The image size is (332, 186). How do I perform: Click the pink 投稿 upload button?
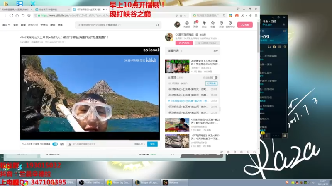click(x=245, y=25)
